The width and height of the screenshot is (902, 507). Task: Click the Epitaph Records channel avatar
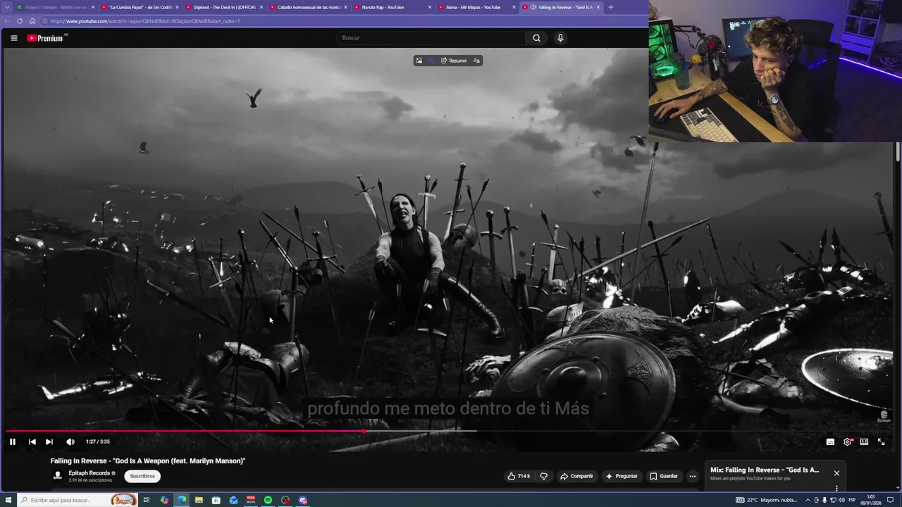pos(58,476)
